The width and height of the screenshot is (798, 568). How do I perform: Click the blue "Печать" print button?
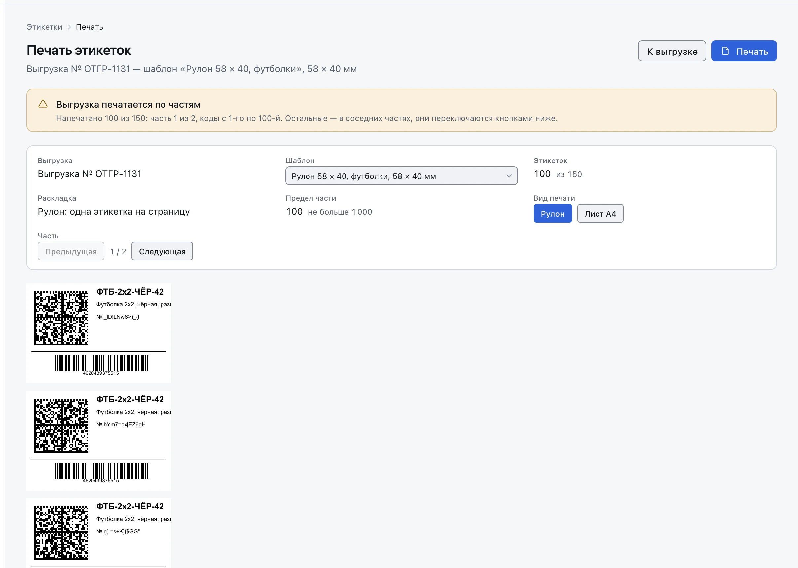tap(744, 51)
